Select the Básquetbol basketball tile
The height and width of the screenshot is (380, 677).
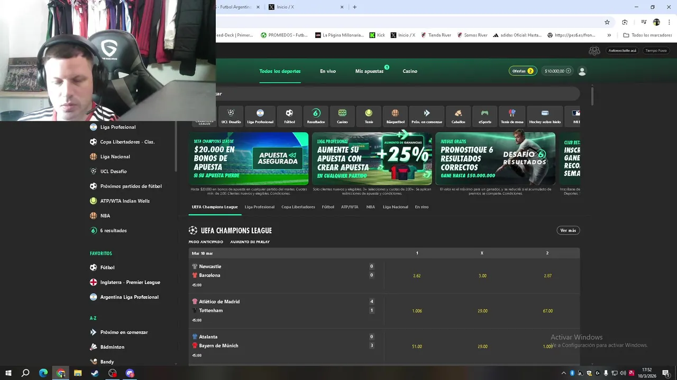(x=395, y=116)
